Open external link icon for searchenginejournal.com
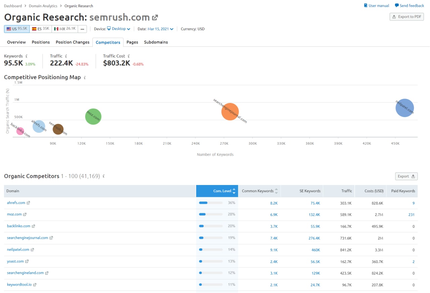Viewport: 430px width, 293px height. (51, 238)
